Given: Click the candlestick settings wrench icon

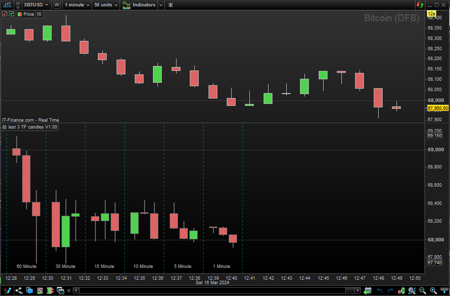Looking at the screenshot, I should tap(401, 291).
